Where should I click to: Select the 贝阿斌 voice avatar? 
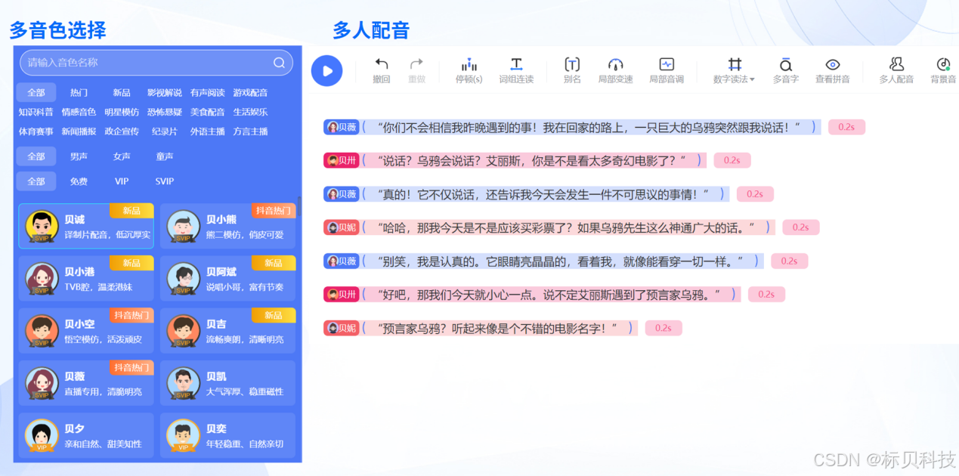point(183,279)
